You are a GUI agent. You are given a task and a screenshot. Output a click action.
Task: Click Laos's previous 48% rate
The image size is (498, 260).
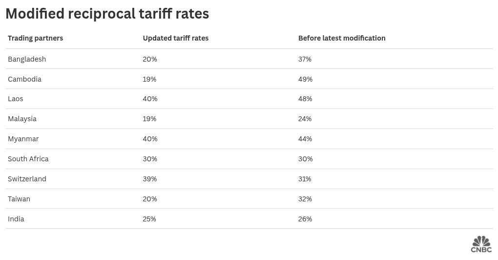point(305,99)
